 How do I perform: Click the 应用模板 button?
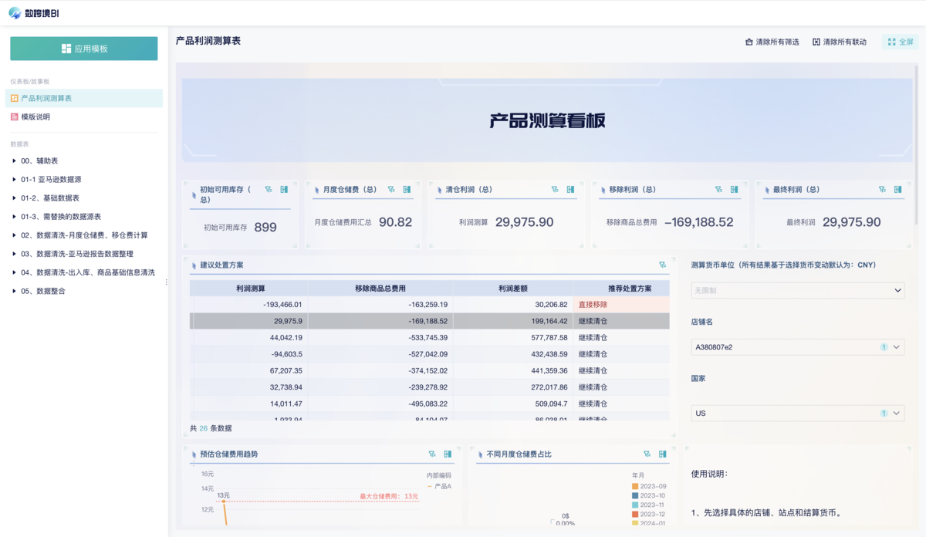click(x=85, y=48)
